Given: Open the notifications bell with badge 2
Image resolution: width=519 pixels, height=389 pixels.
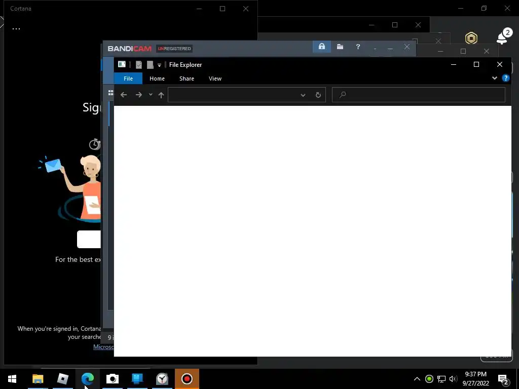Looking at the screenshot, I should coord(504,36).
